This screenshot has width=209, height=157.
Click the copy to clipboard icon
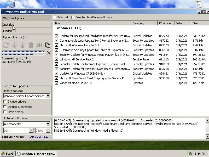tap(48, 45)
